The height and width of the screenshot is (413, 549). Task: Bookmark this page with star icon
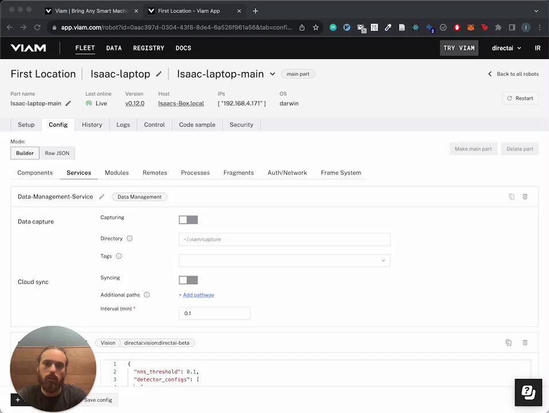pyautogui.click(x=315, y=28)
